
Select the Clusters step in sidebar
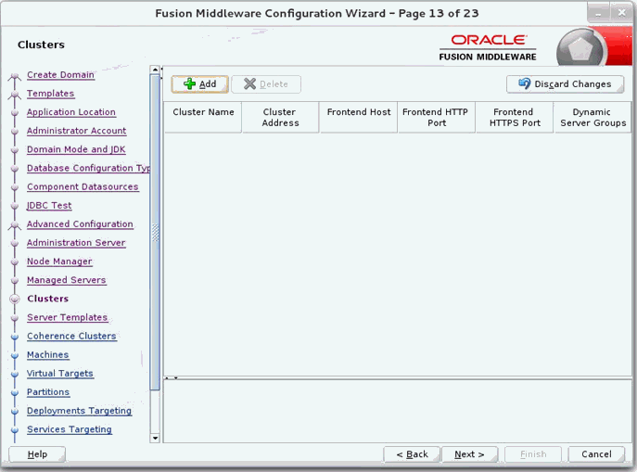(47, 299)
